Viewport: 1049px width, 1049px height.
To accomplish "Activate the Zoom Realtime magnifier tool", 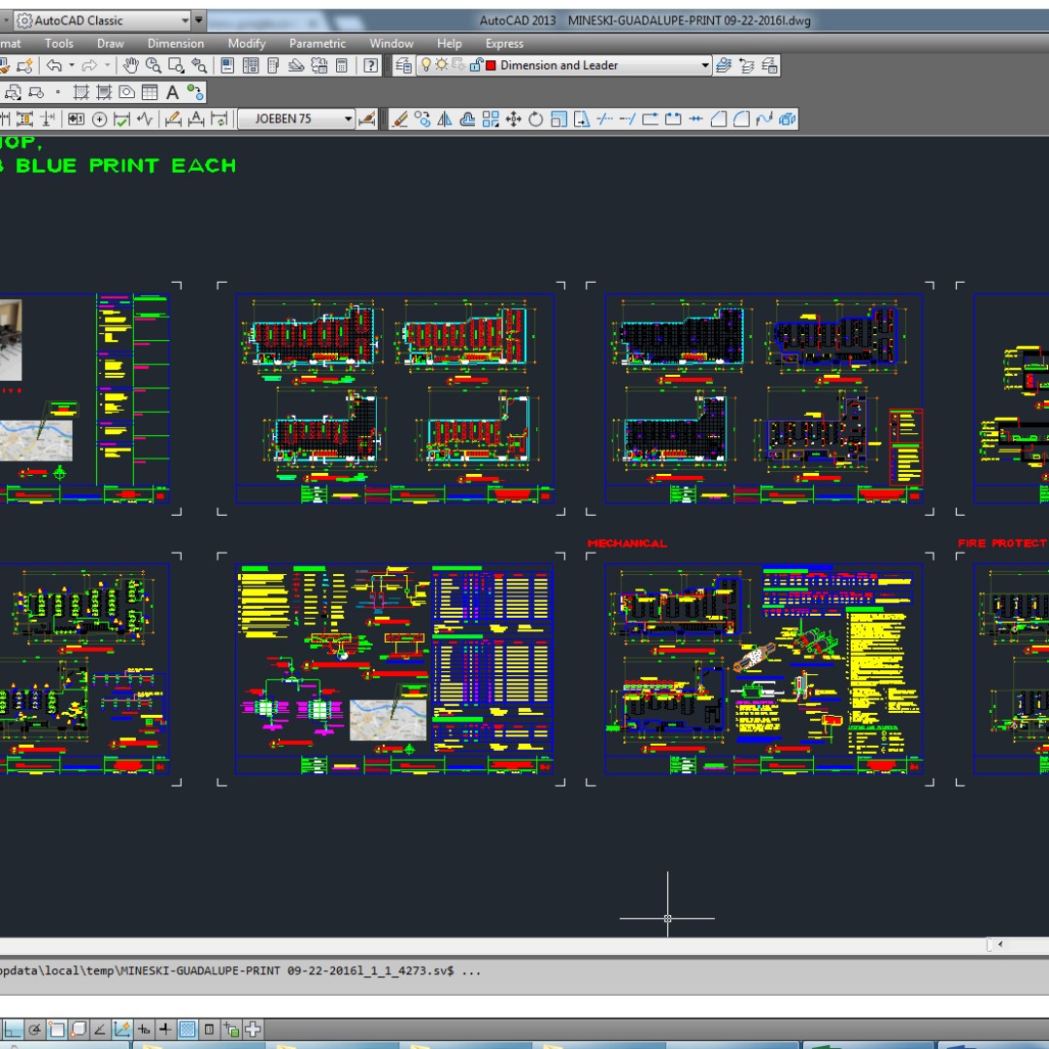I will click(153, 65).
